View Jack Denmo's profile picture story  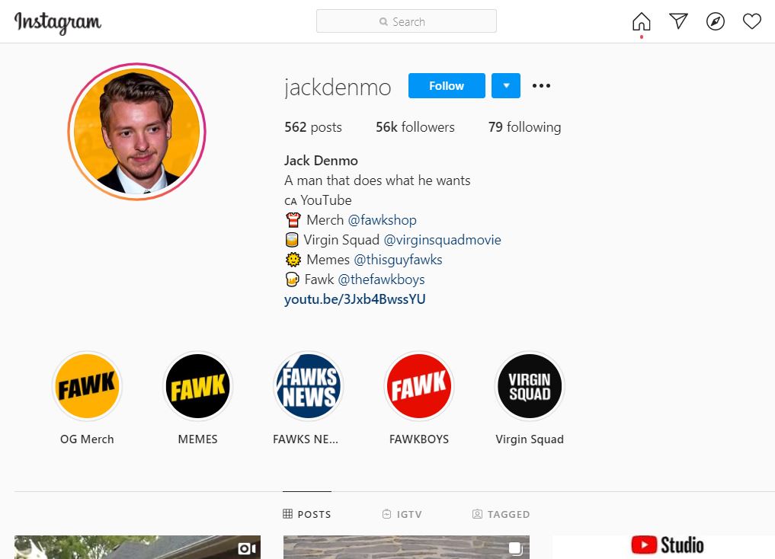point(137,131)
